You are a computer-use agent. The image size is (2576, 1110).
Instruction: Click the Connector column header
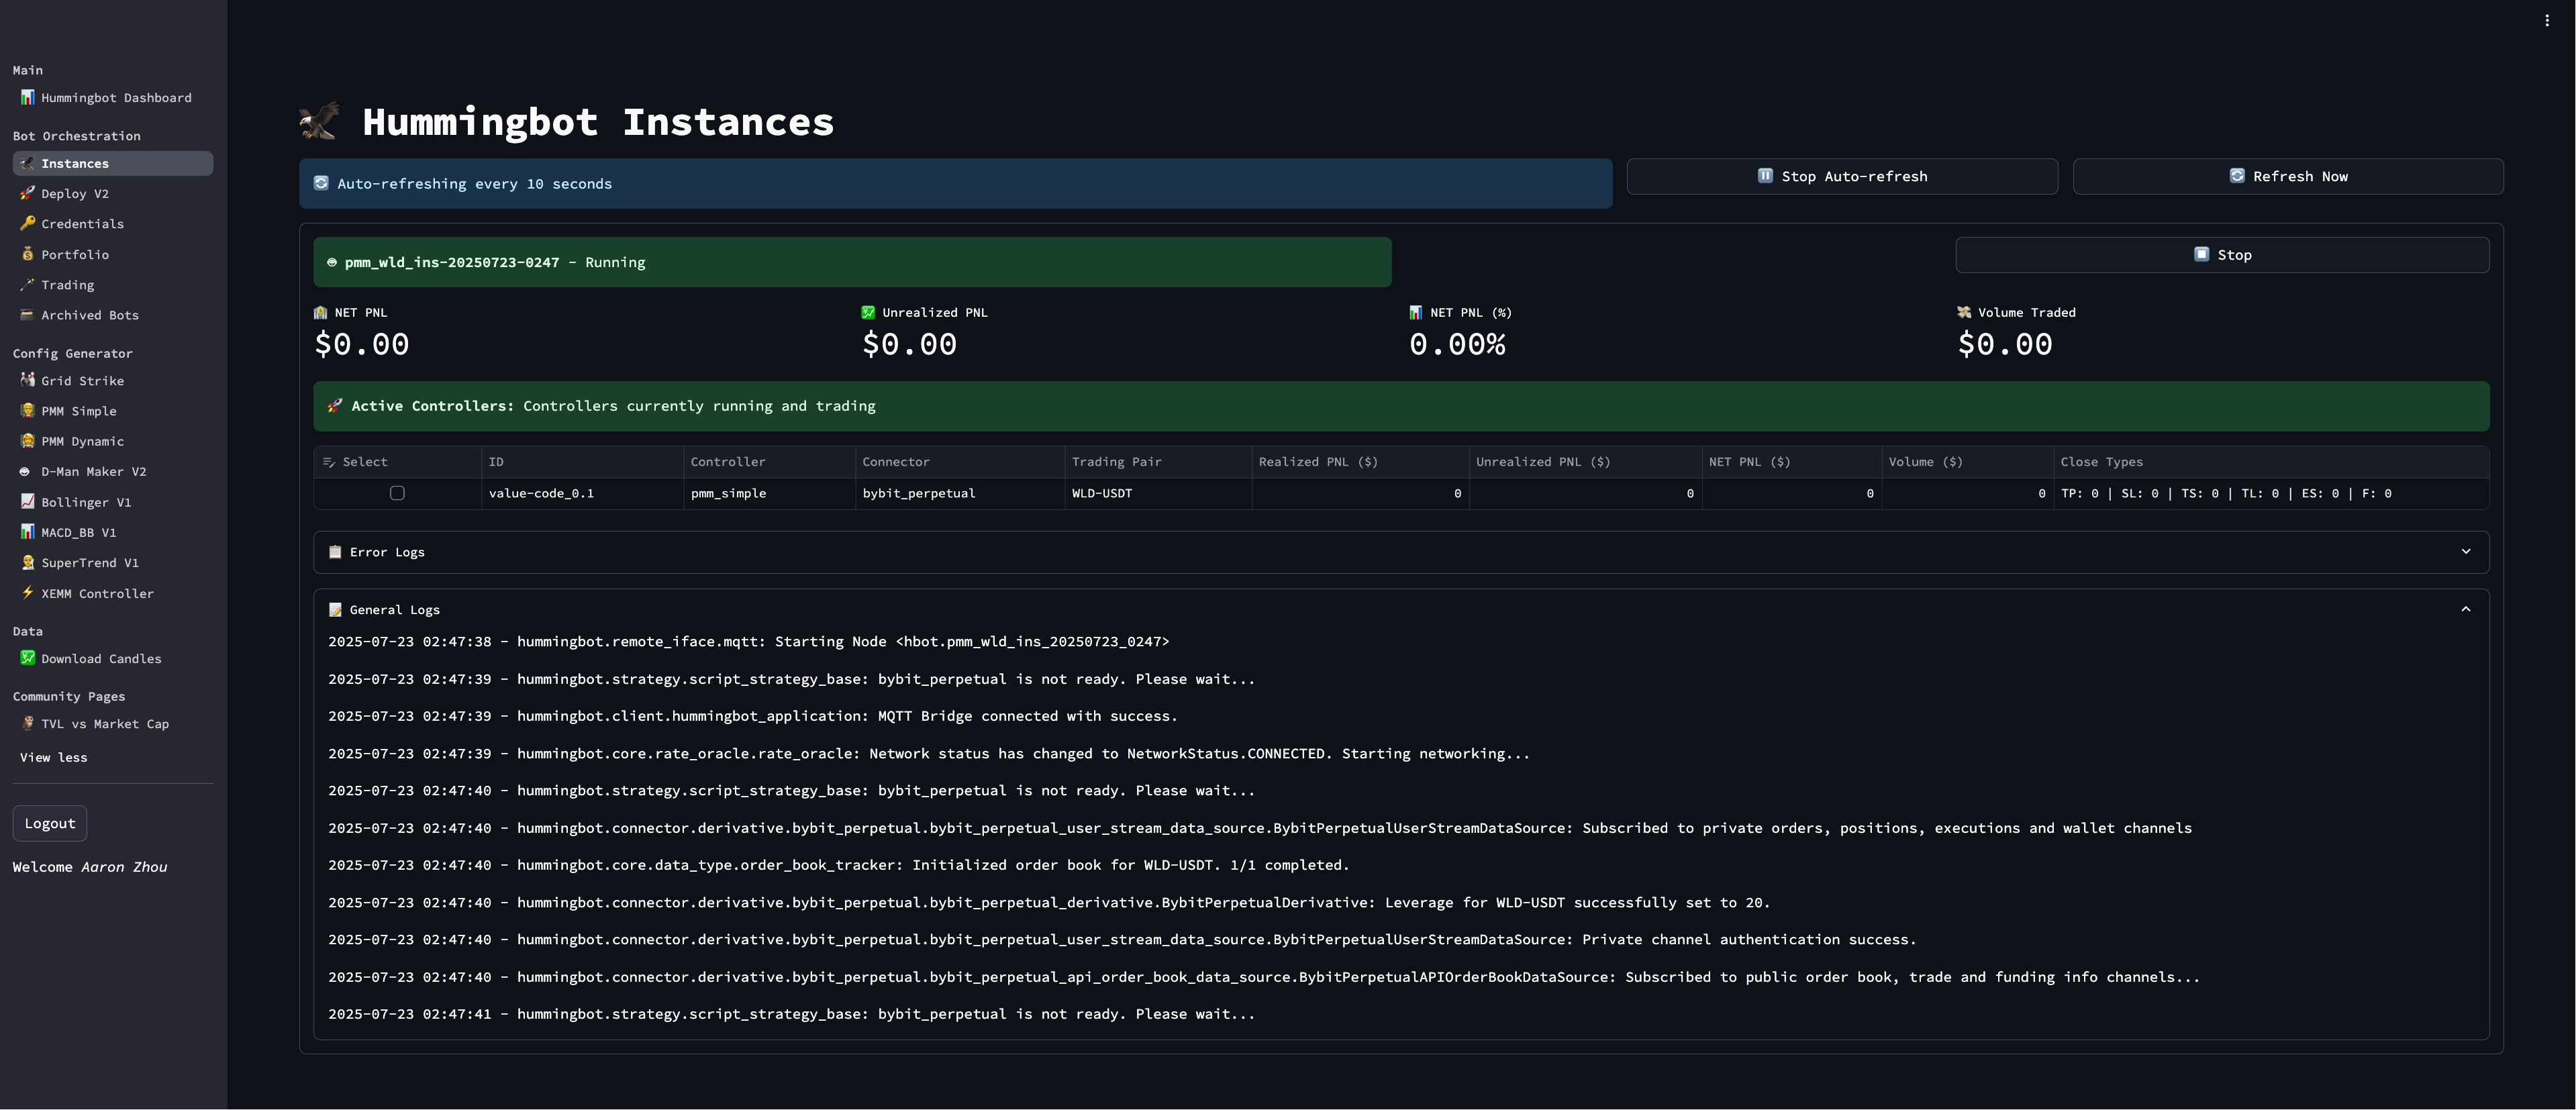pos(960,462)
